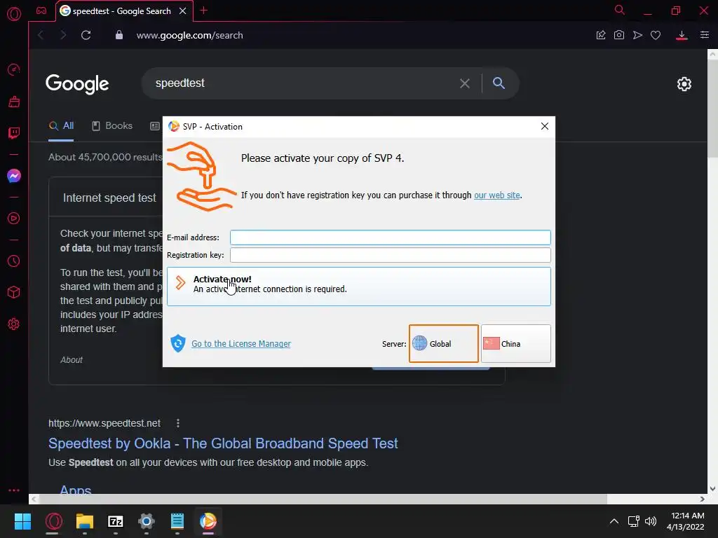Open My Flow send icon
The width and height of the screenshot is (718, 538).
pyautogui.click(x=637, y=35)
